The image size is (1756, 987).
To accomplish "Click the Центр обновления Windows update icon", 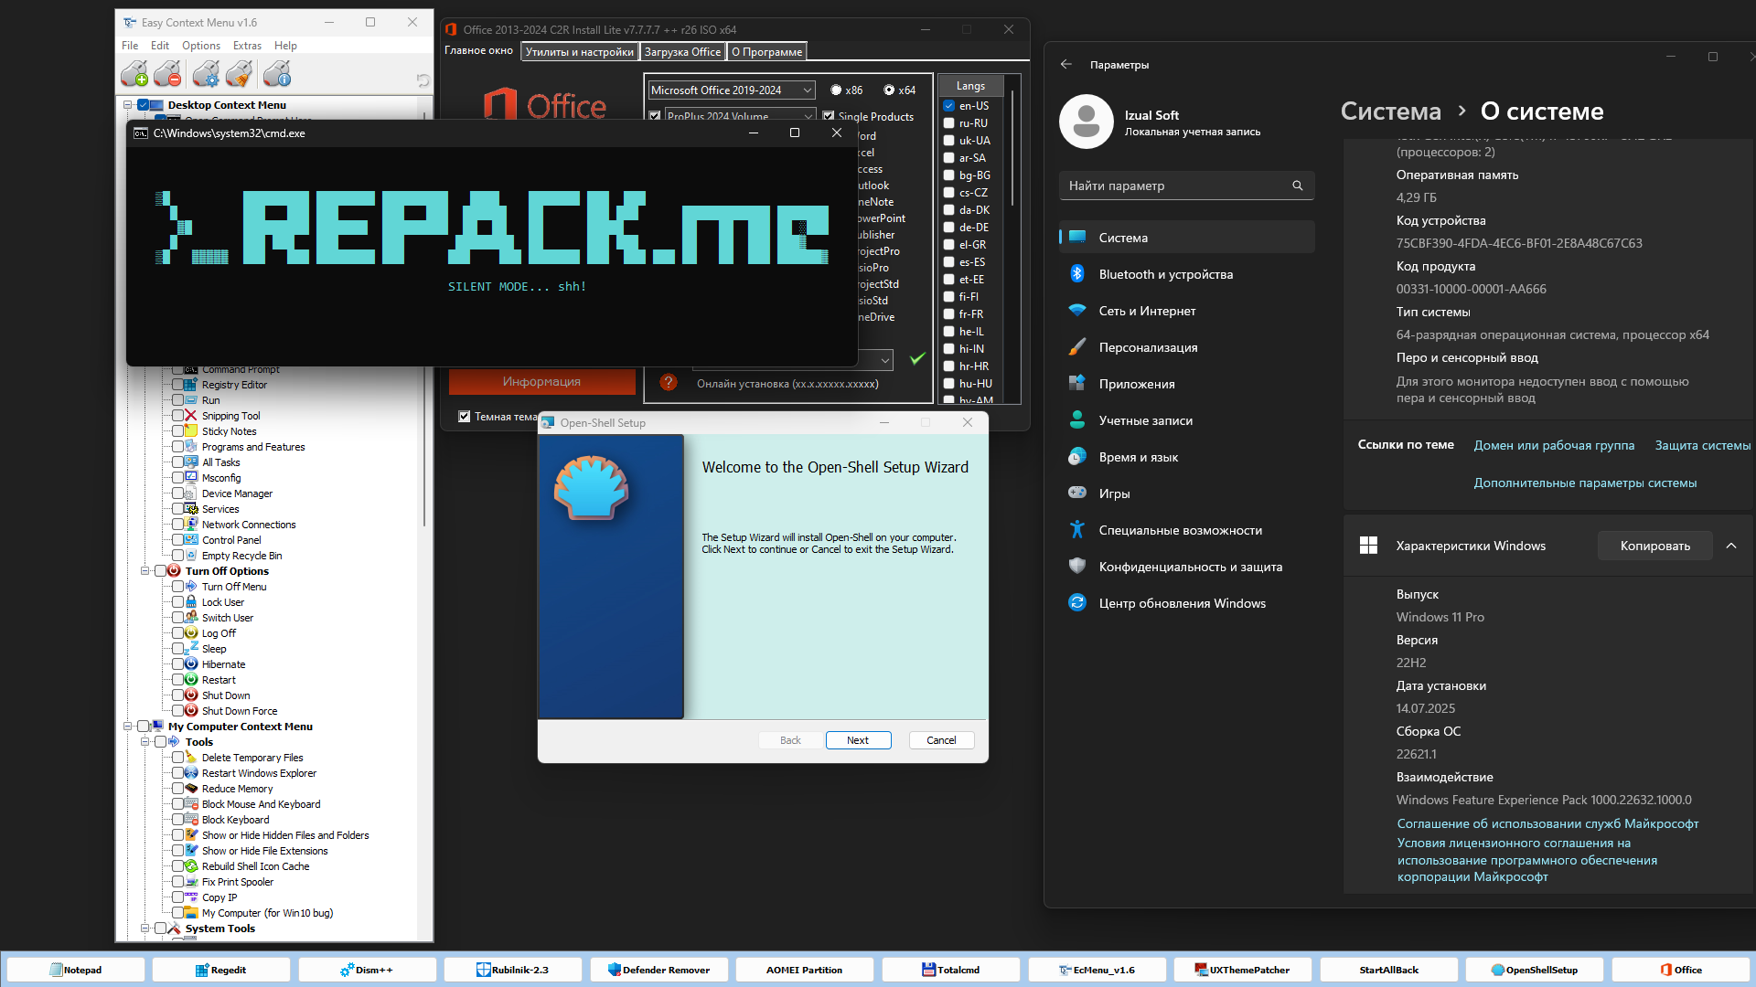I will (x=1077, y=603).
